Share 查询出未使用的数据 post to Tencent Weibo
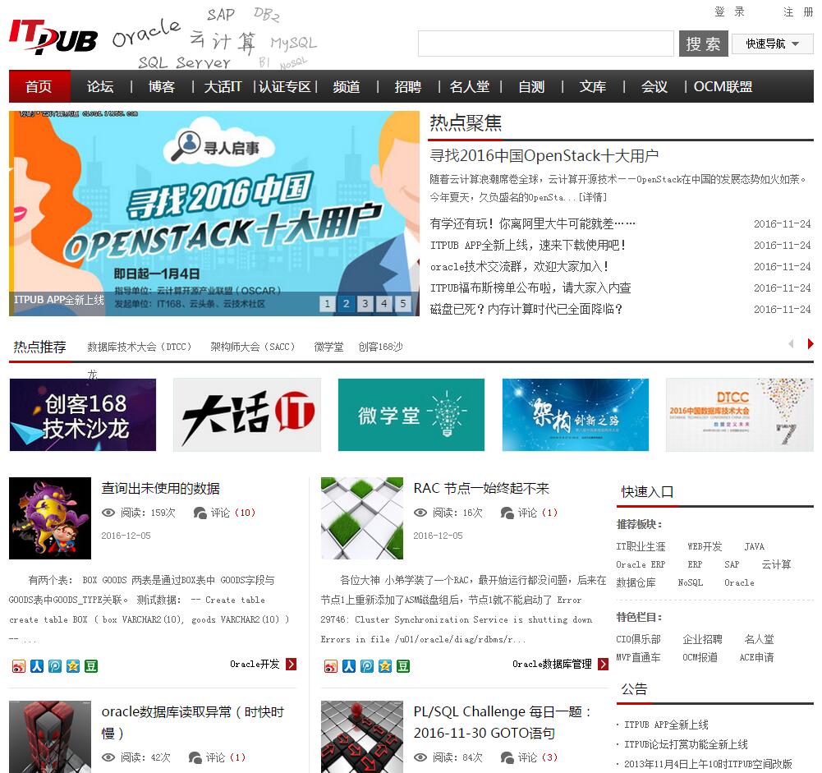822x773 pixels. coord(54,666)
